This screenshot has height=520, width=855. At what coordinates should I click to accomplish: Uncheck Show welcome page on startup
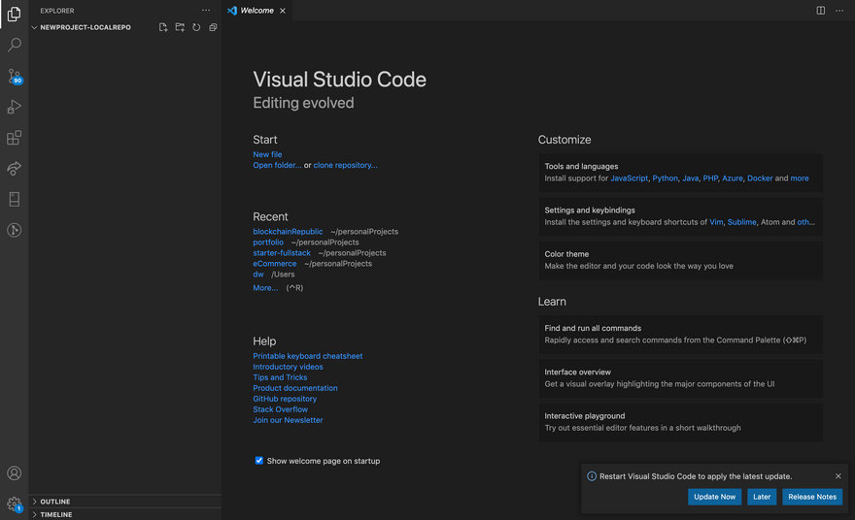259,461
